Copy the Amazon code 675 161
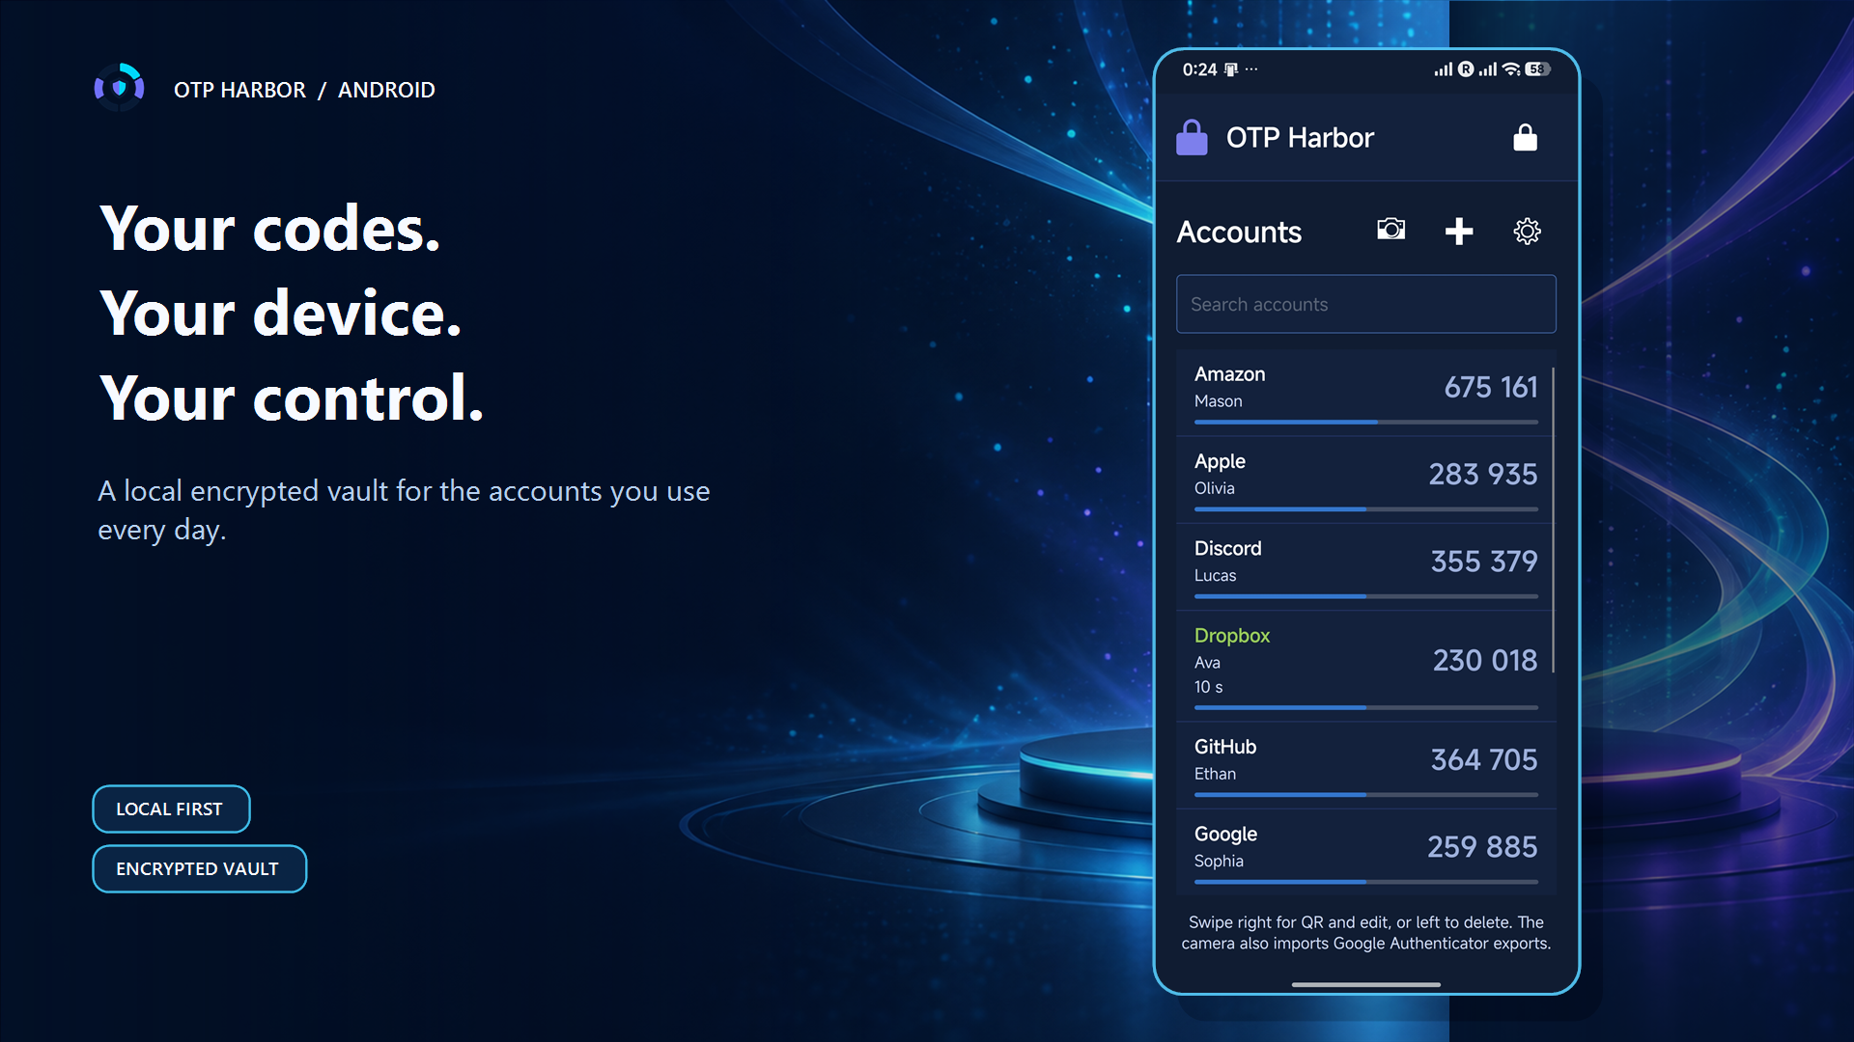 [1490, 388]
